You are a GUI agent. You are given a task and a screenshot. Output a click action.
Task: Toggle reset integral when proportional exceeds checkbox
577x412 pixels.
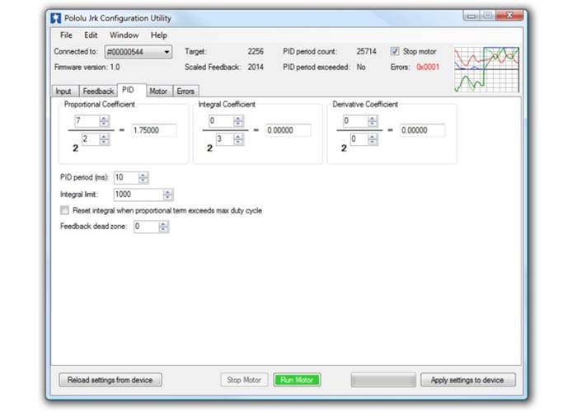click(x=65, y=211)
